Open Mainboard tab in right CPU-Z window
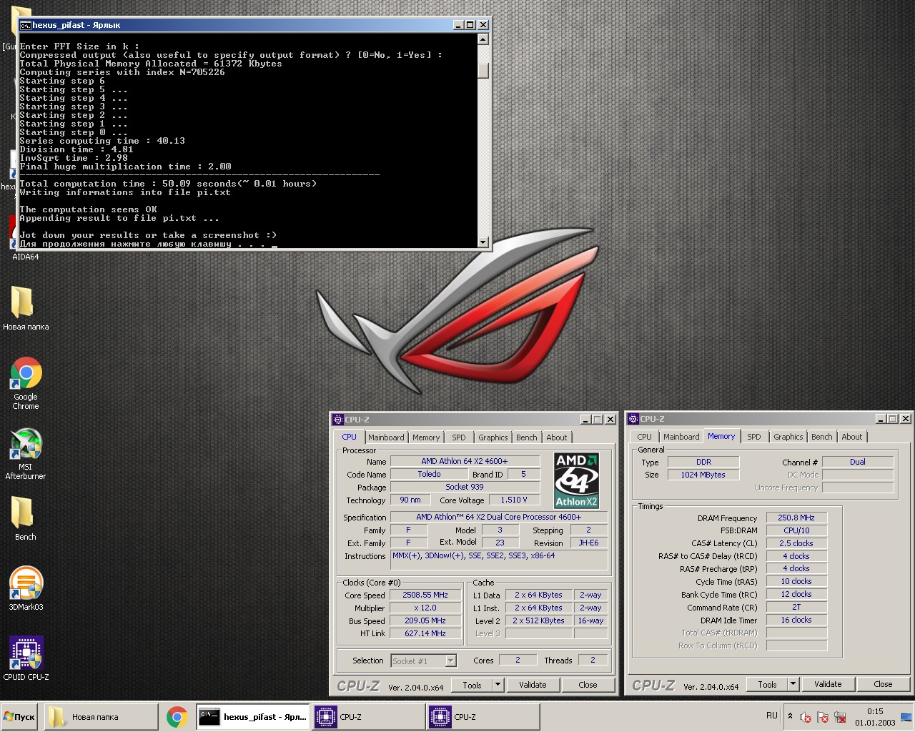 pyautogui.click(x=681, y=437)
